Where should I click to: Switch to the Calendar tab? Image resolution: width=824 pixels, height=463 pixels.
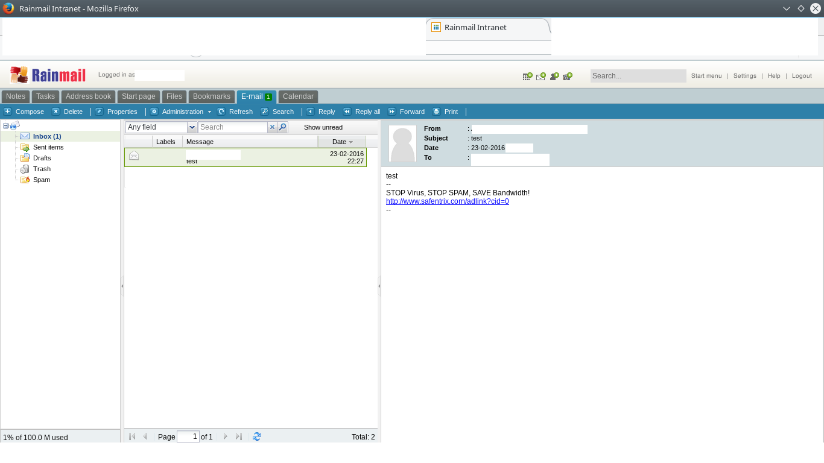pyautogui.click(x=298, y=96)
